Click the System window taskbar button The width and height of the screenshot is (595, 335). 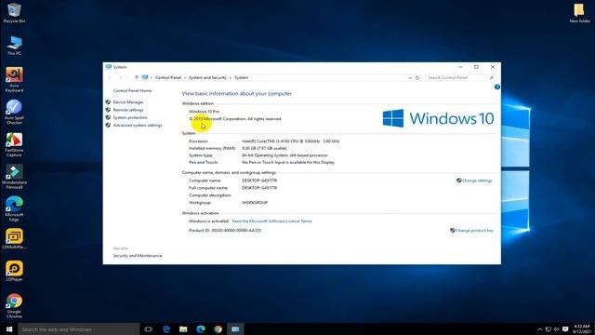[235, 328]
